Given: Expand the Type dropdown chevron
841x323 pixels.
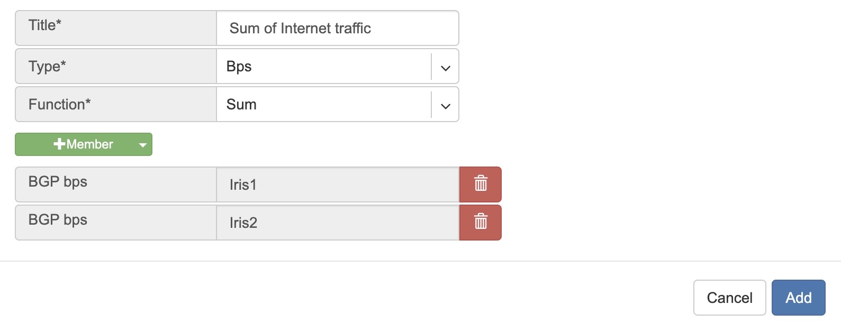Looking at the screenshot, I should 446,67.
